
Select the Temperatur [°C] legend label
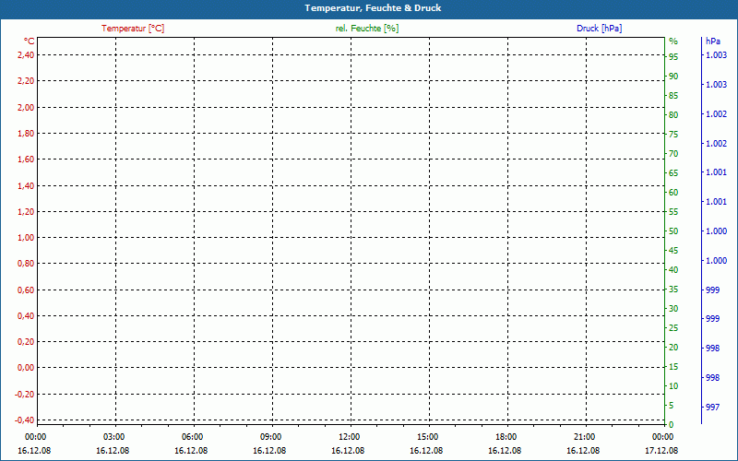pyautogui.click(x=133, y=29)
